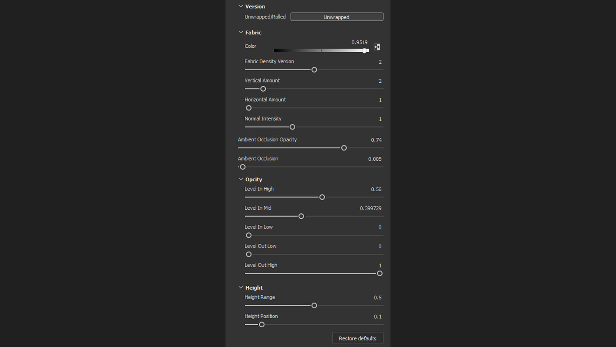Toggle the Unwrapped/Rolled button

pyautogui.click(x=337, y=17)
